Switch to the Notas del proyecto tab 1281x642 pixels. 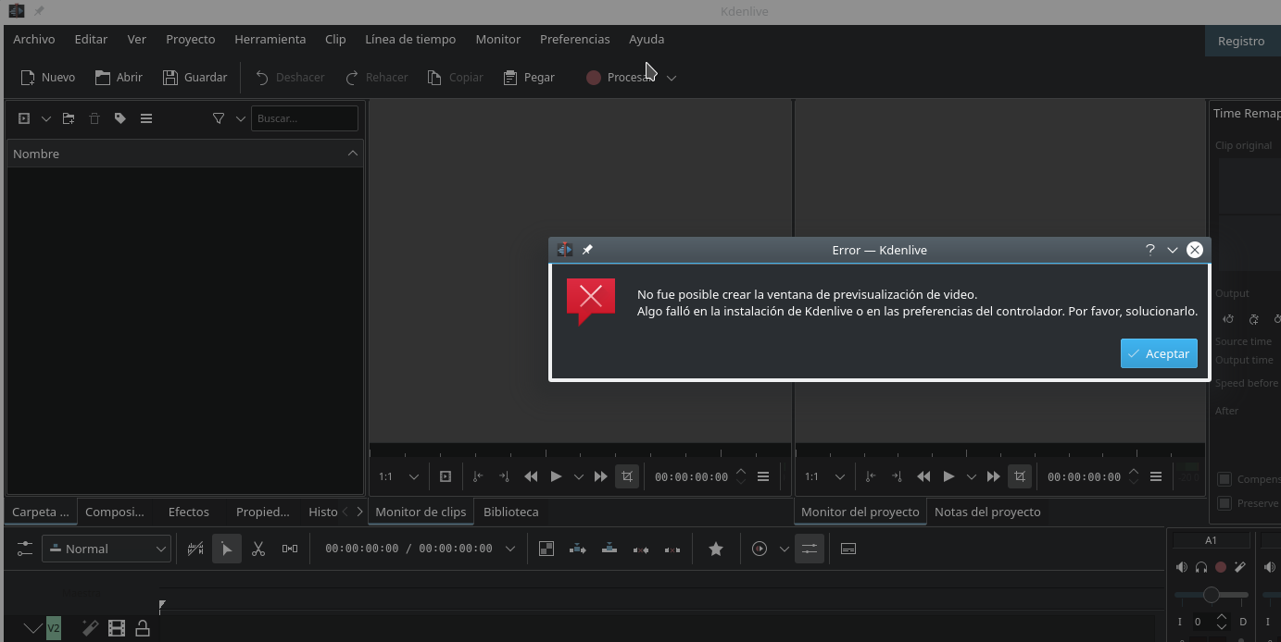pyautogui.click(x=987, y=512)
